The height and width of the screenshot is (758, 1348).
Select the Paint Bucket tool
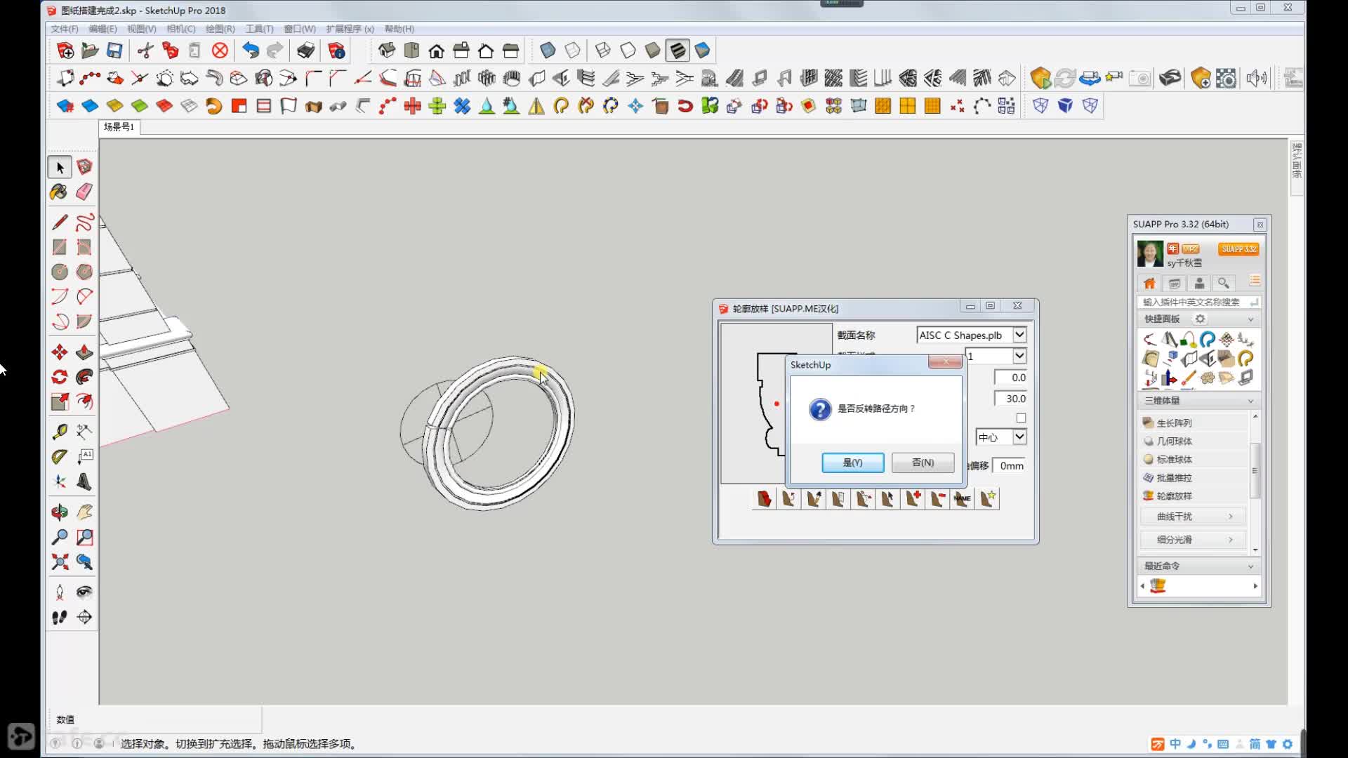[60, 192]
